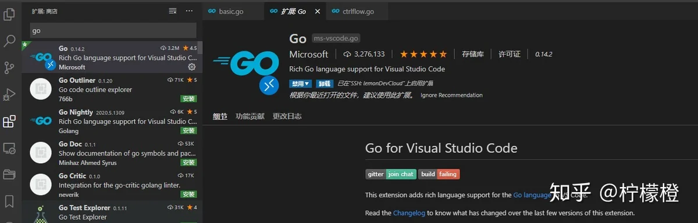Open the Source Control branch icon
Viewport: 698px width, 223px height.
(9, 67)
